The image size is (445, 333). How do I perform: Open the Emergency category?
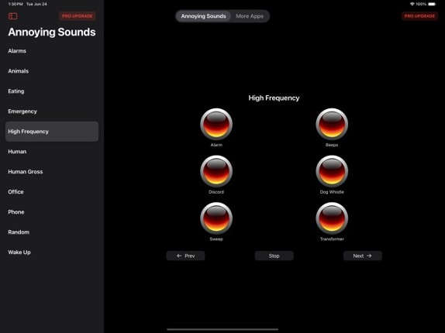[52, 112]
